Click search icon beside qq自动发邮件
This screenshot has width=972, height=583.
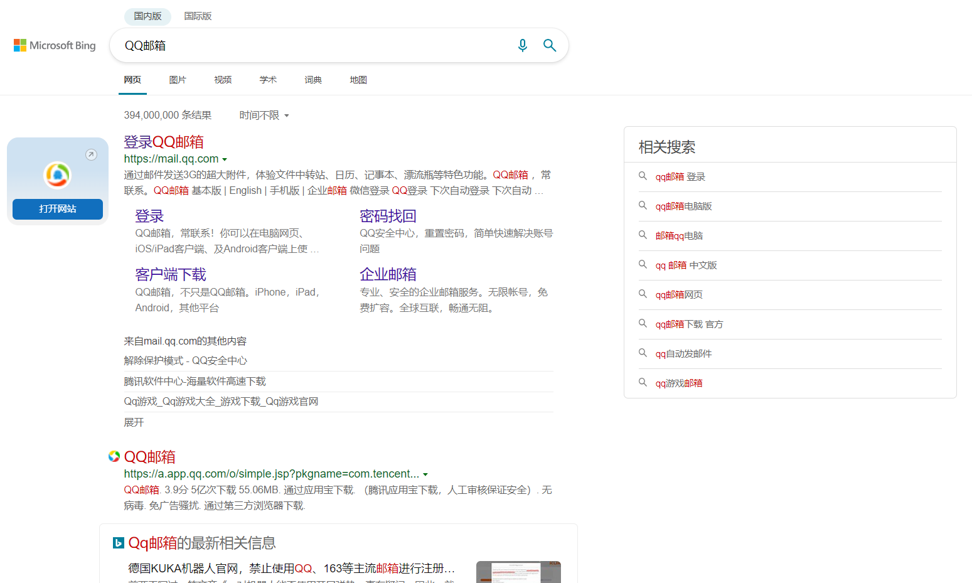(643, 353)
